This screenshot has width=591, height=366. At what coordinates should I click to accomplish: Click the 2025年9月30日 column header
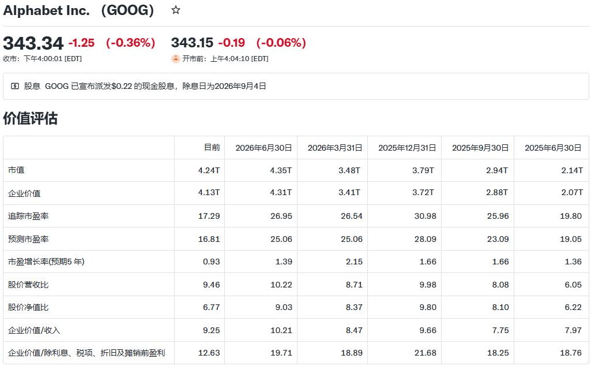[480, 148]
